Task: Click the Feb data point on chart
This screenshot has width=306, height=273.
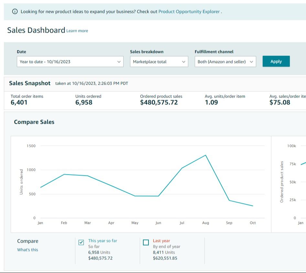Action: (64, 174)
